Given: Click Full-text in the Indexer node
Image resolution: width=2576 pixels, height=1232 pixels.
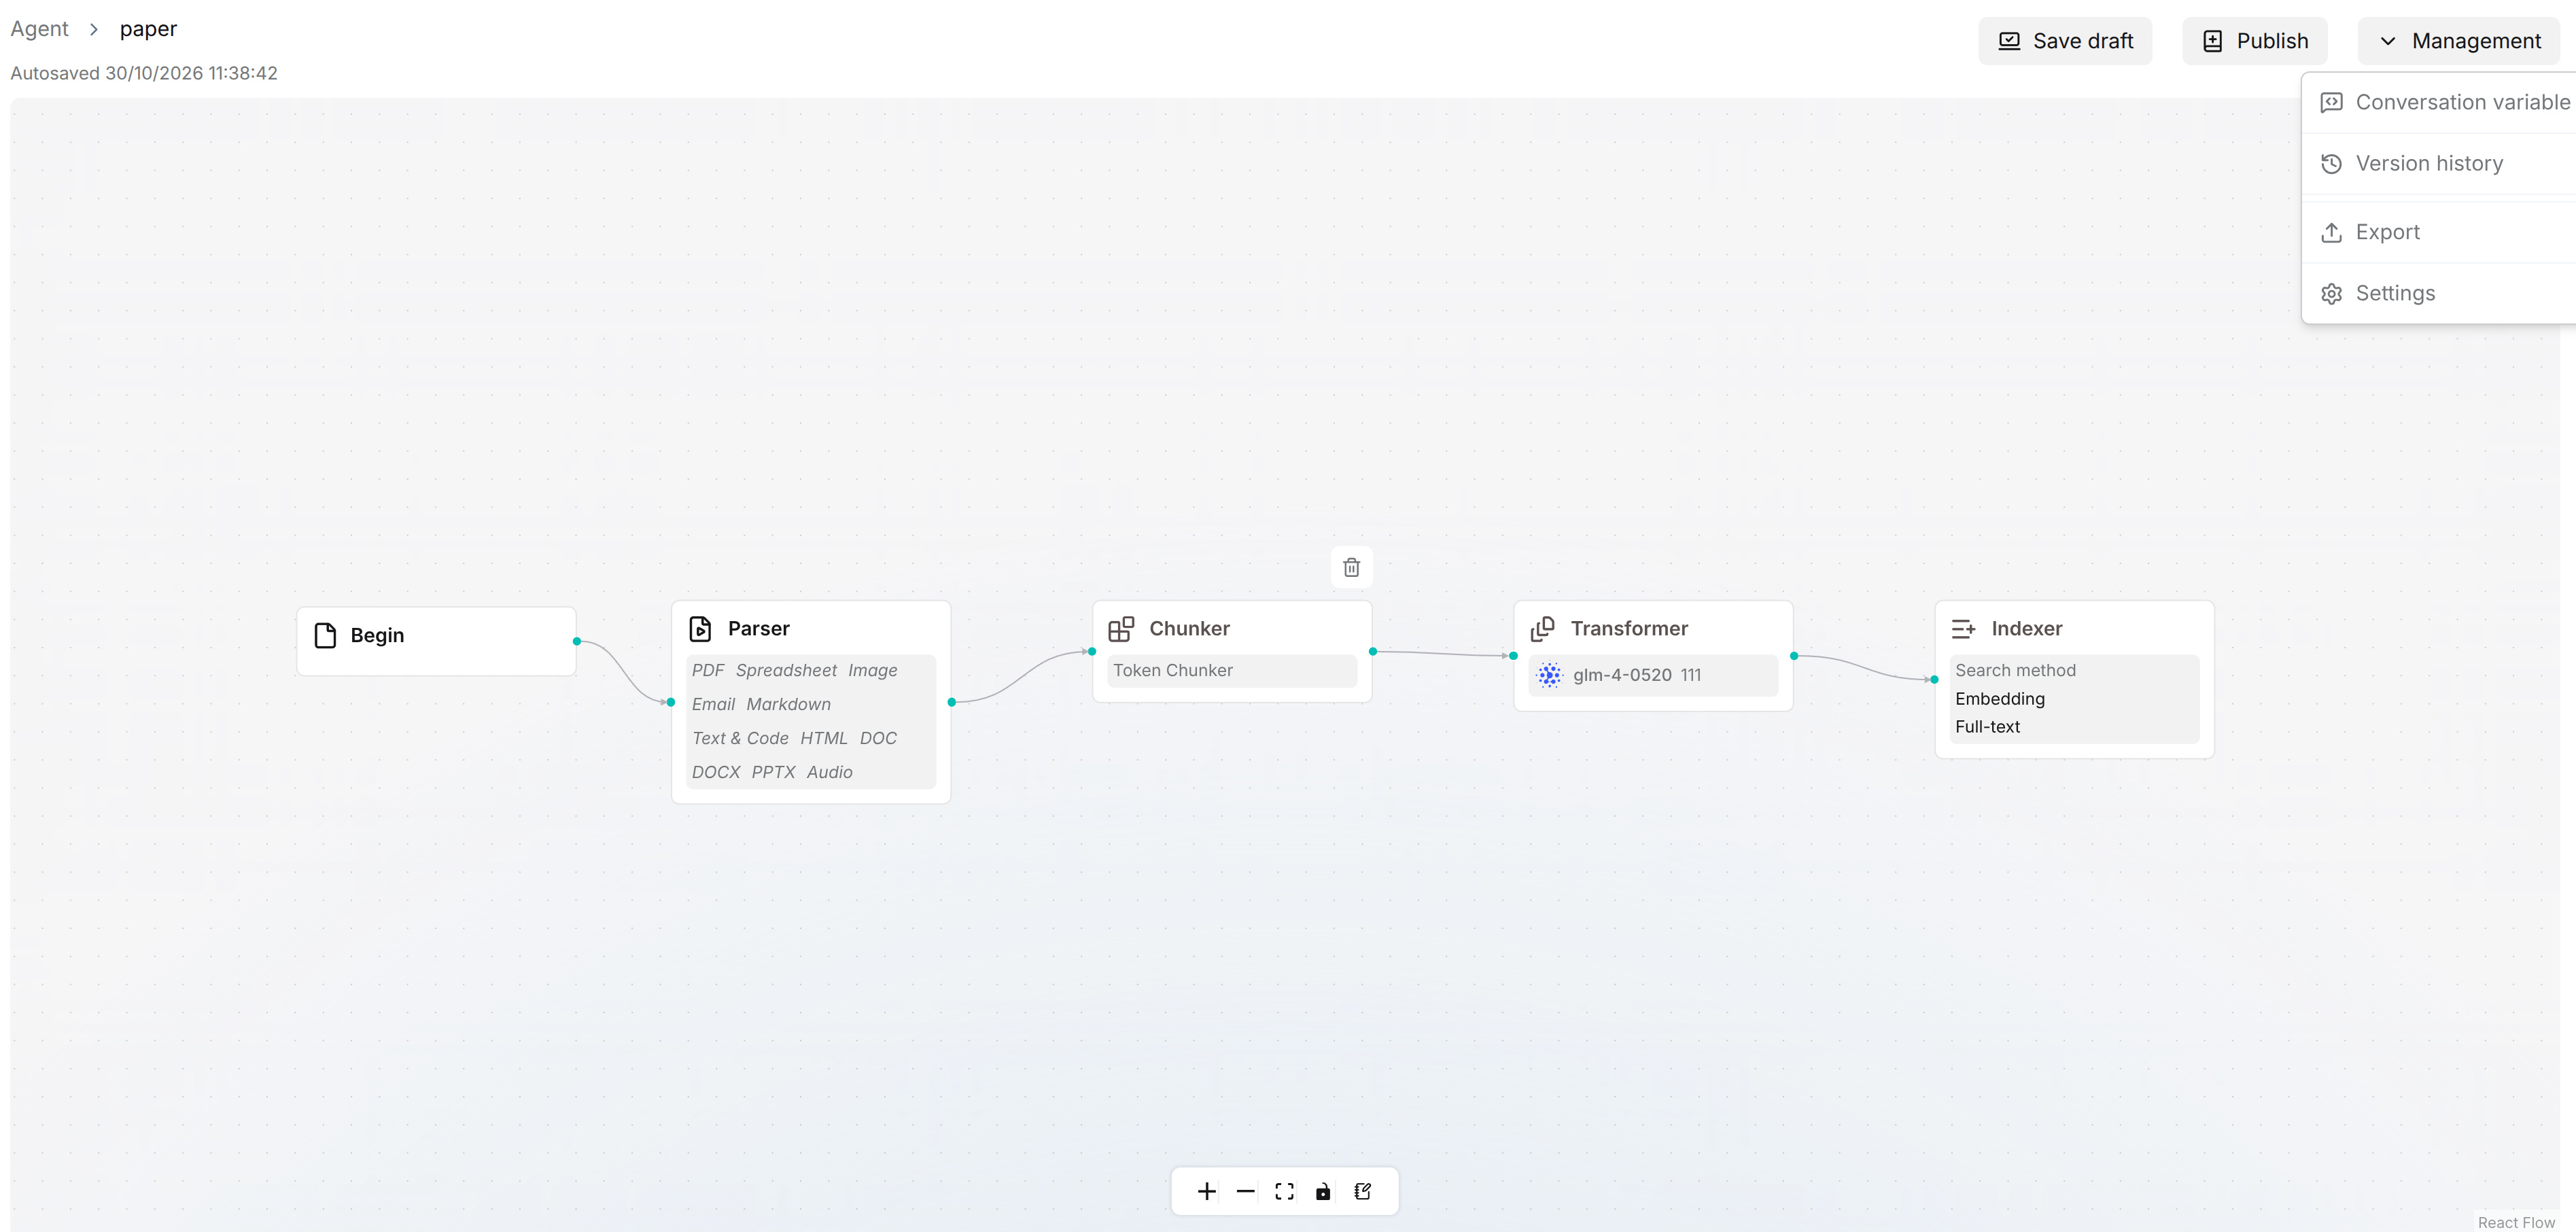Looking at the screenshot, I should (x=1987, y=726).
